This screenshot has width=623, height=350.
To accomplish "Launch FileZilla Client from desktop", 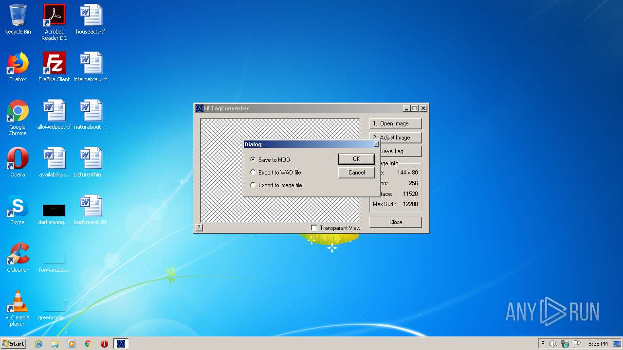I will [54, 67].
